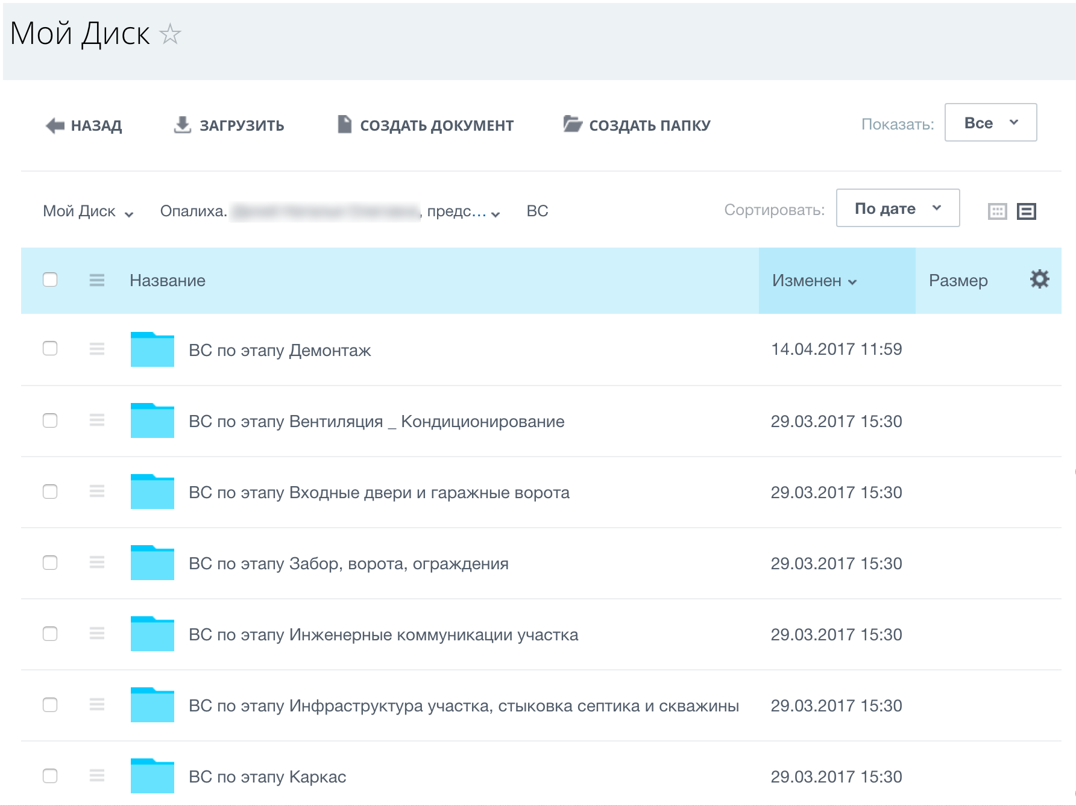The height and width of the screenshot is (806, 1076).
Task: Open table settings gear icon
Action: (x=1039, y=280)
